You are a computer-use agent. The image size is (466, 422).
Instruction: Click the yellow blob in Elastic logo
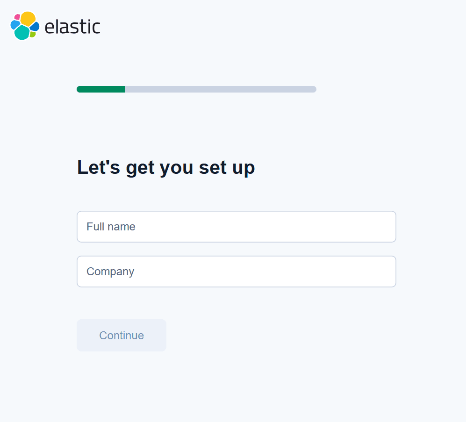[28, 18]
